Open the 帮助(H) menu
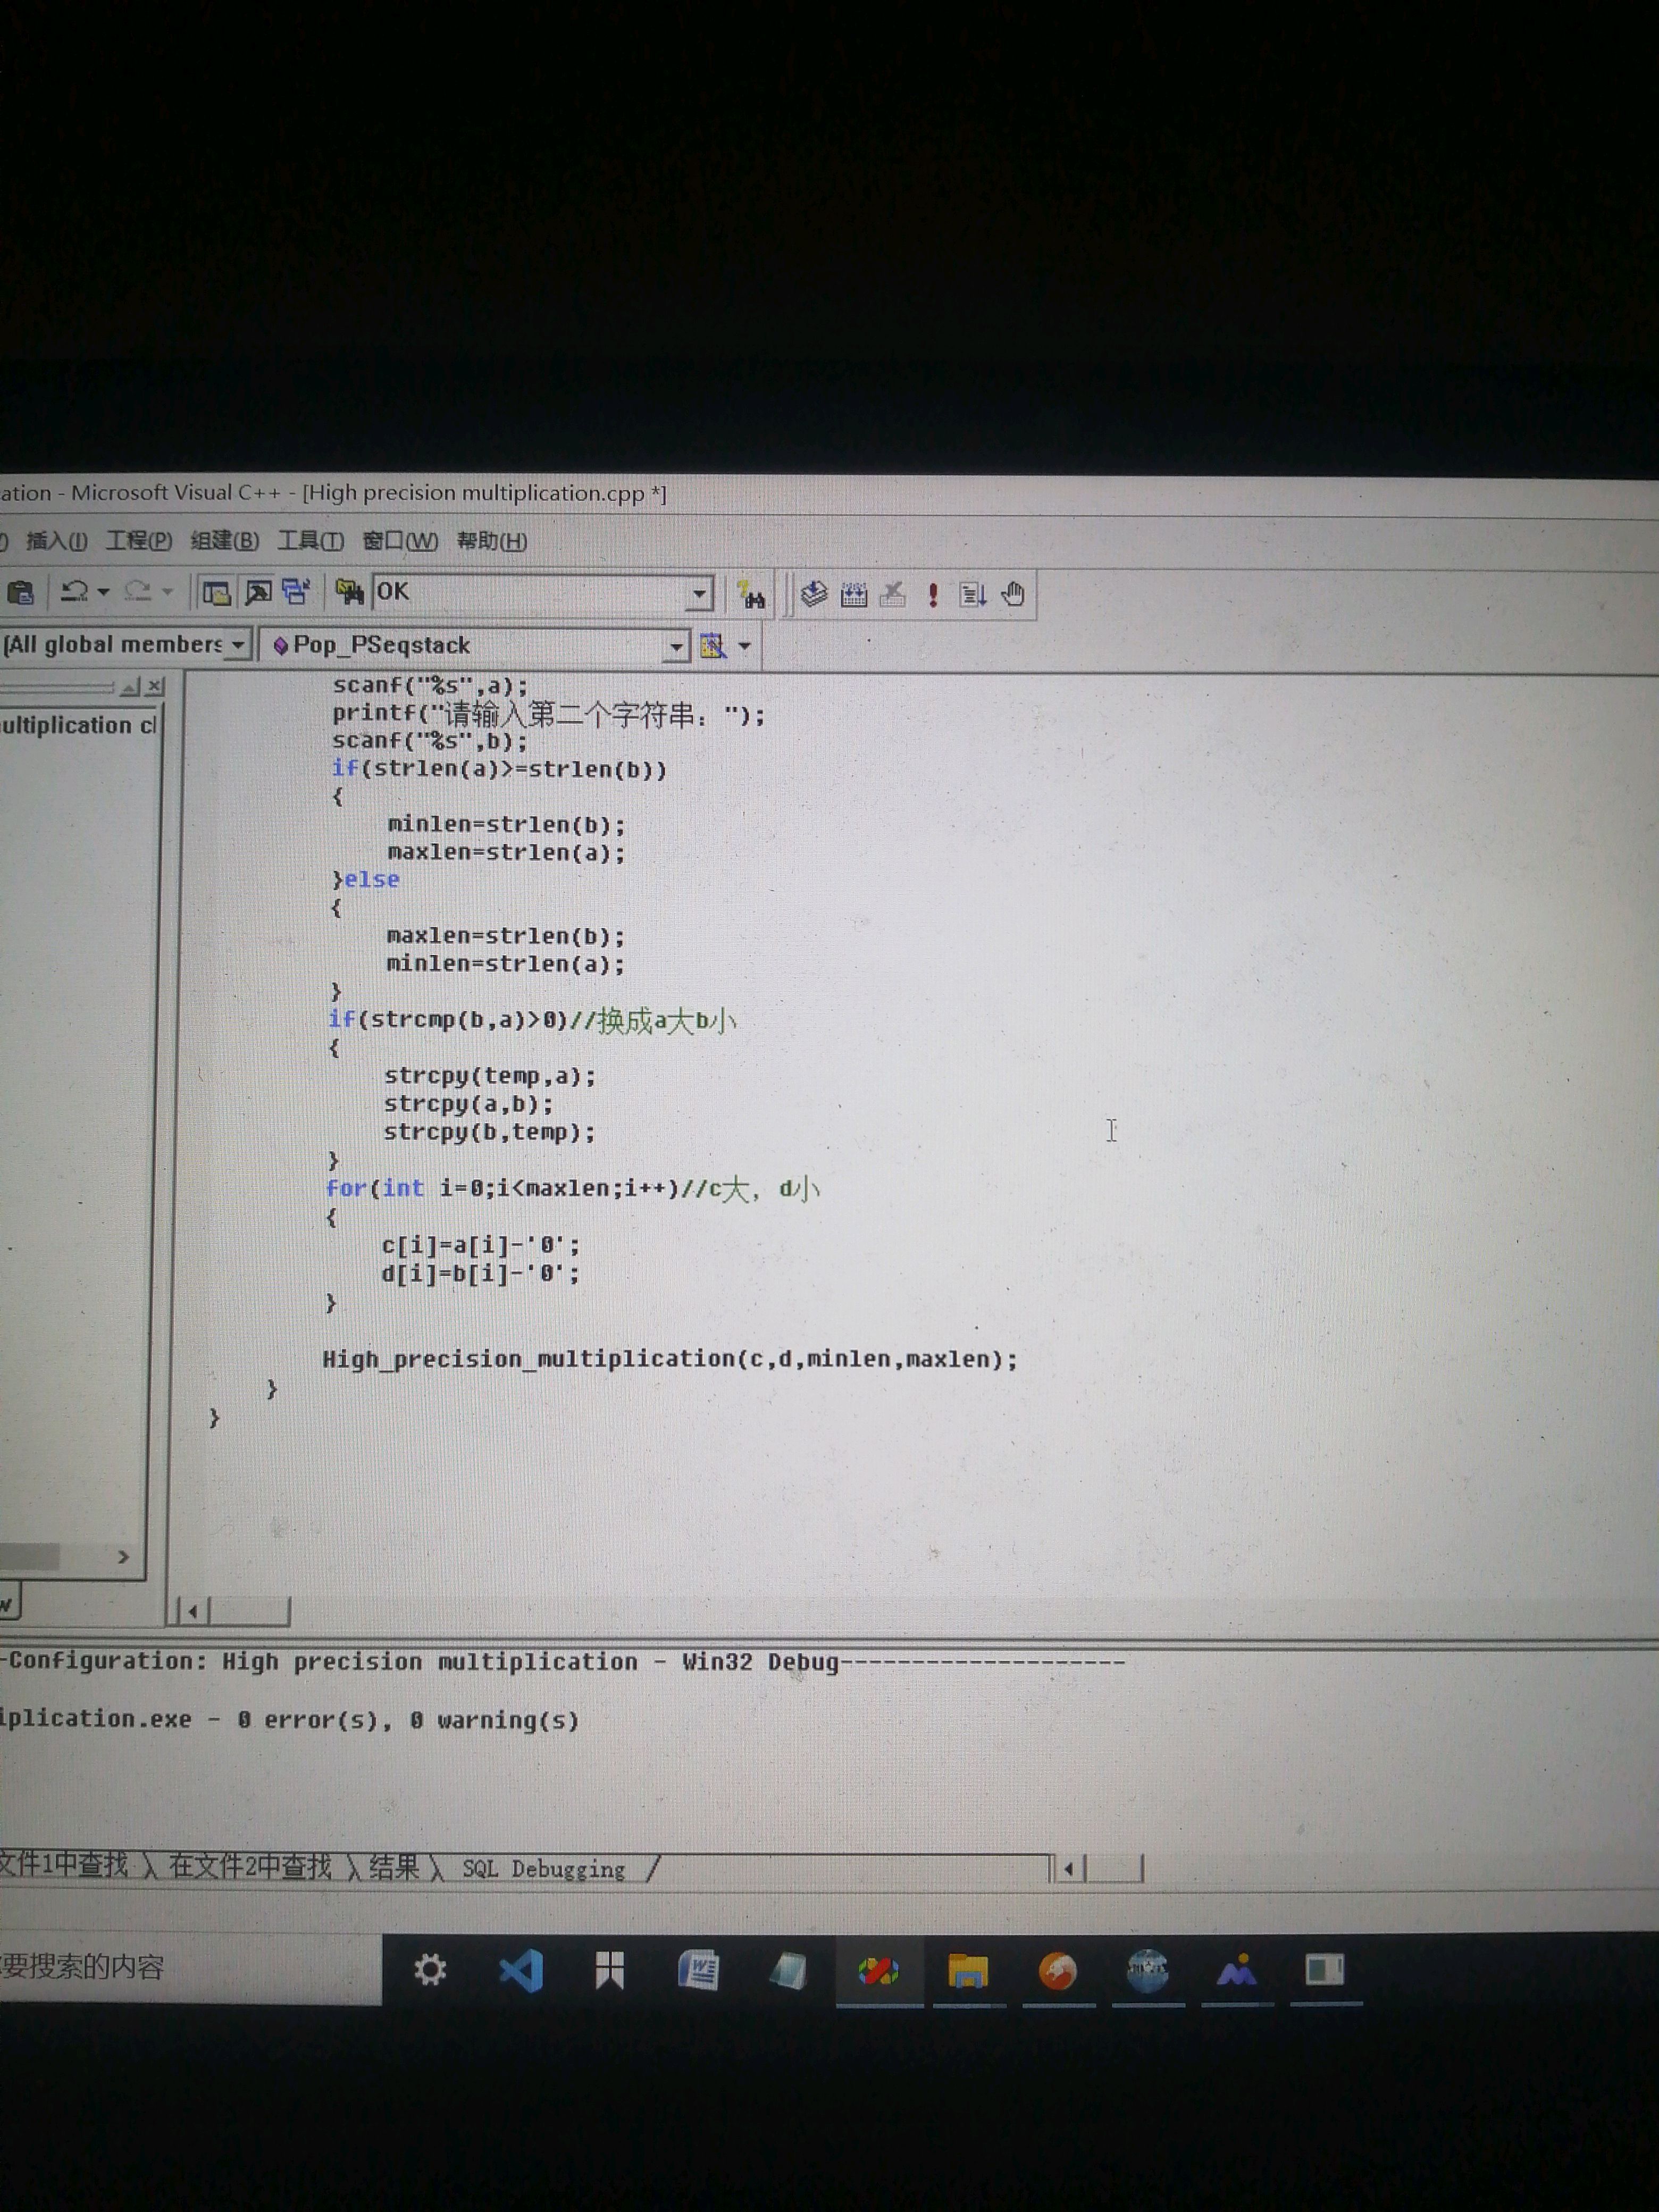 [x=492, y=541]
